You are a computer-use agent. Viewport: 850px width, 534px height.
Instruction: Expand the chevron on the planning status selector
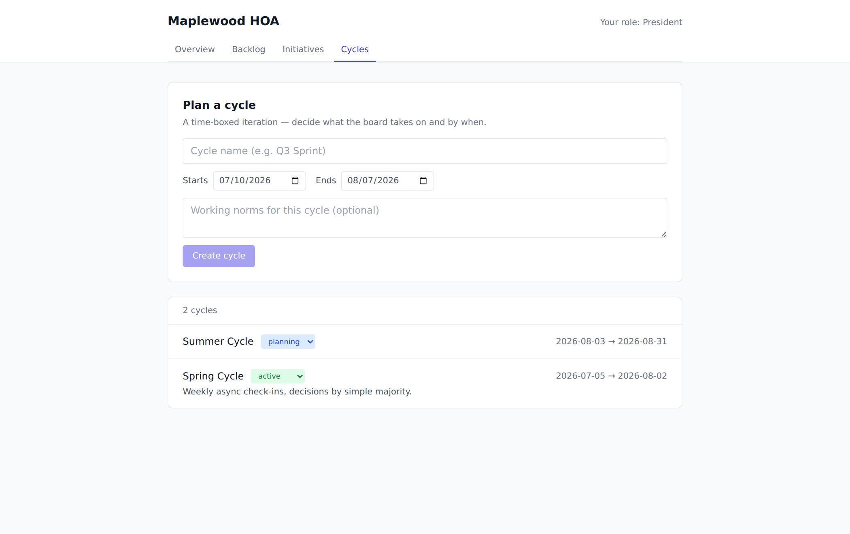coord(310,342)
